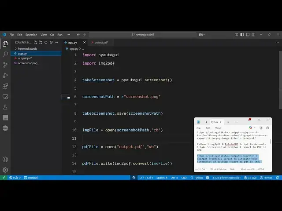Click the Notepad app icon in title bar
This screenshot has width=282, height=211.
point(198,122)
